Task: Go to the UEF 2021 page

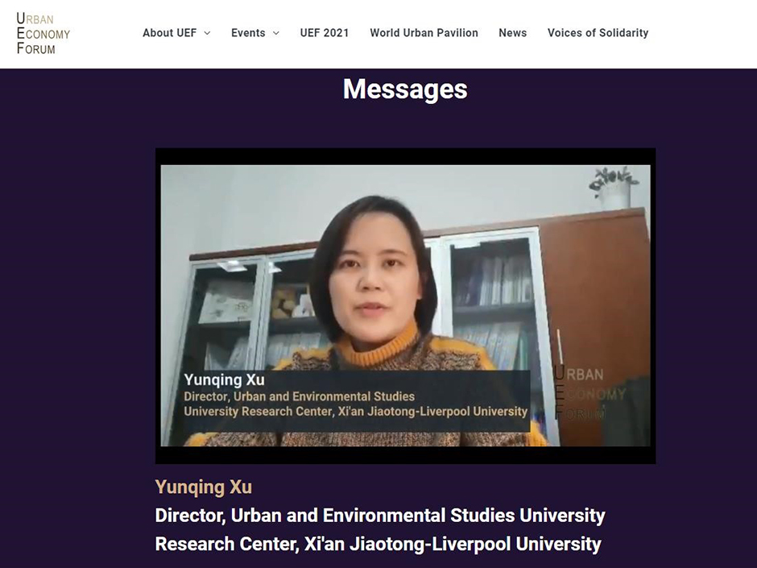Action: tap(325, 33)
